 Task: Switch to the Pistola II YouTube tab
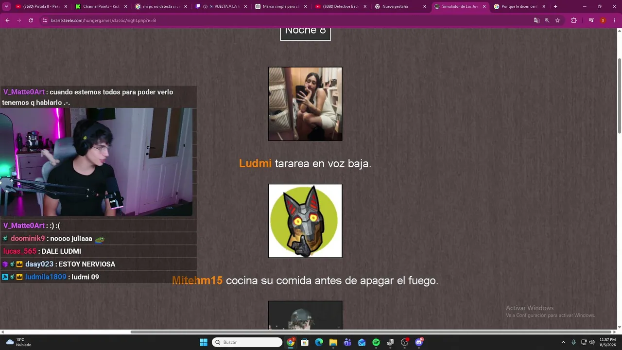pos(41,6)
